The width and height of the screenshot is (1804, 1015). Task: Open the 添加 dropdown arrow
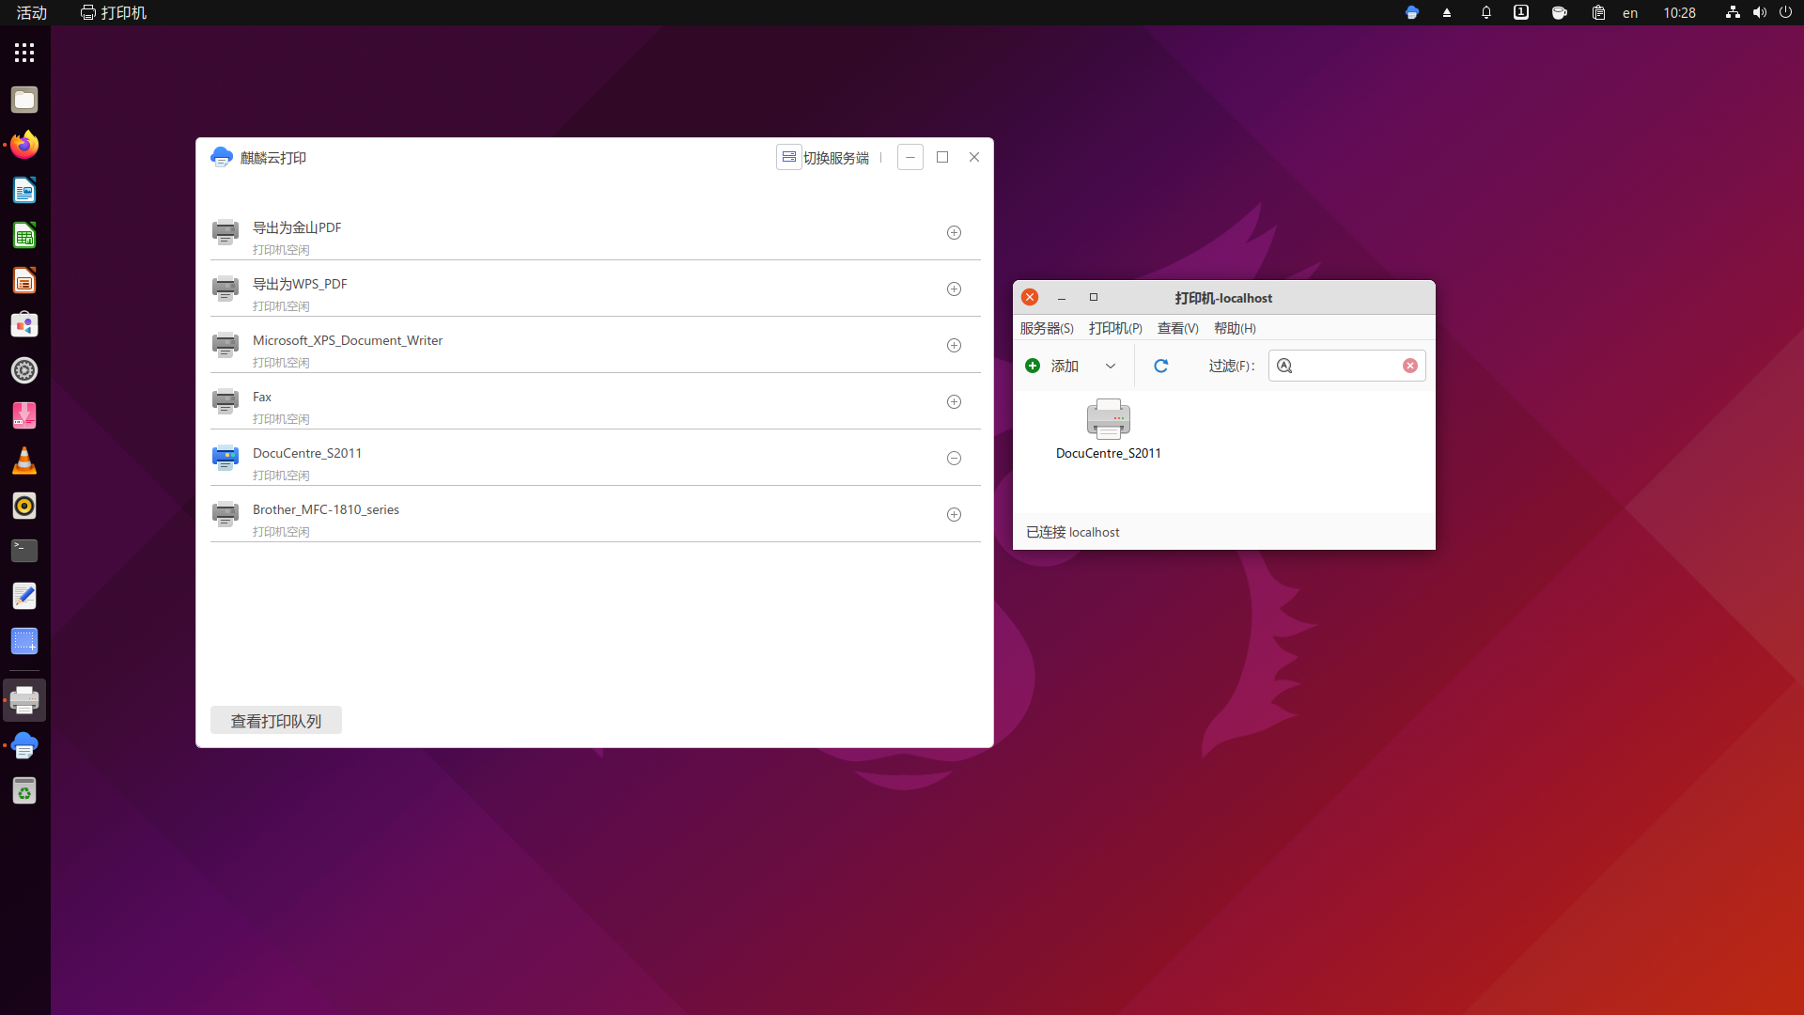point(1111,366)
